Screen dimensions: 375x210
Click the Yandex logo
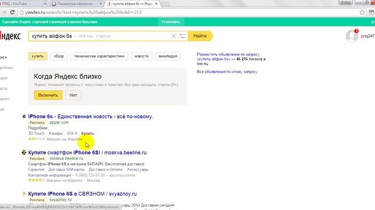tap(10, 36)
